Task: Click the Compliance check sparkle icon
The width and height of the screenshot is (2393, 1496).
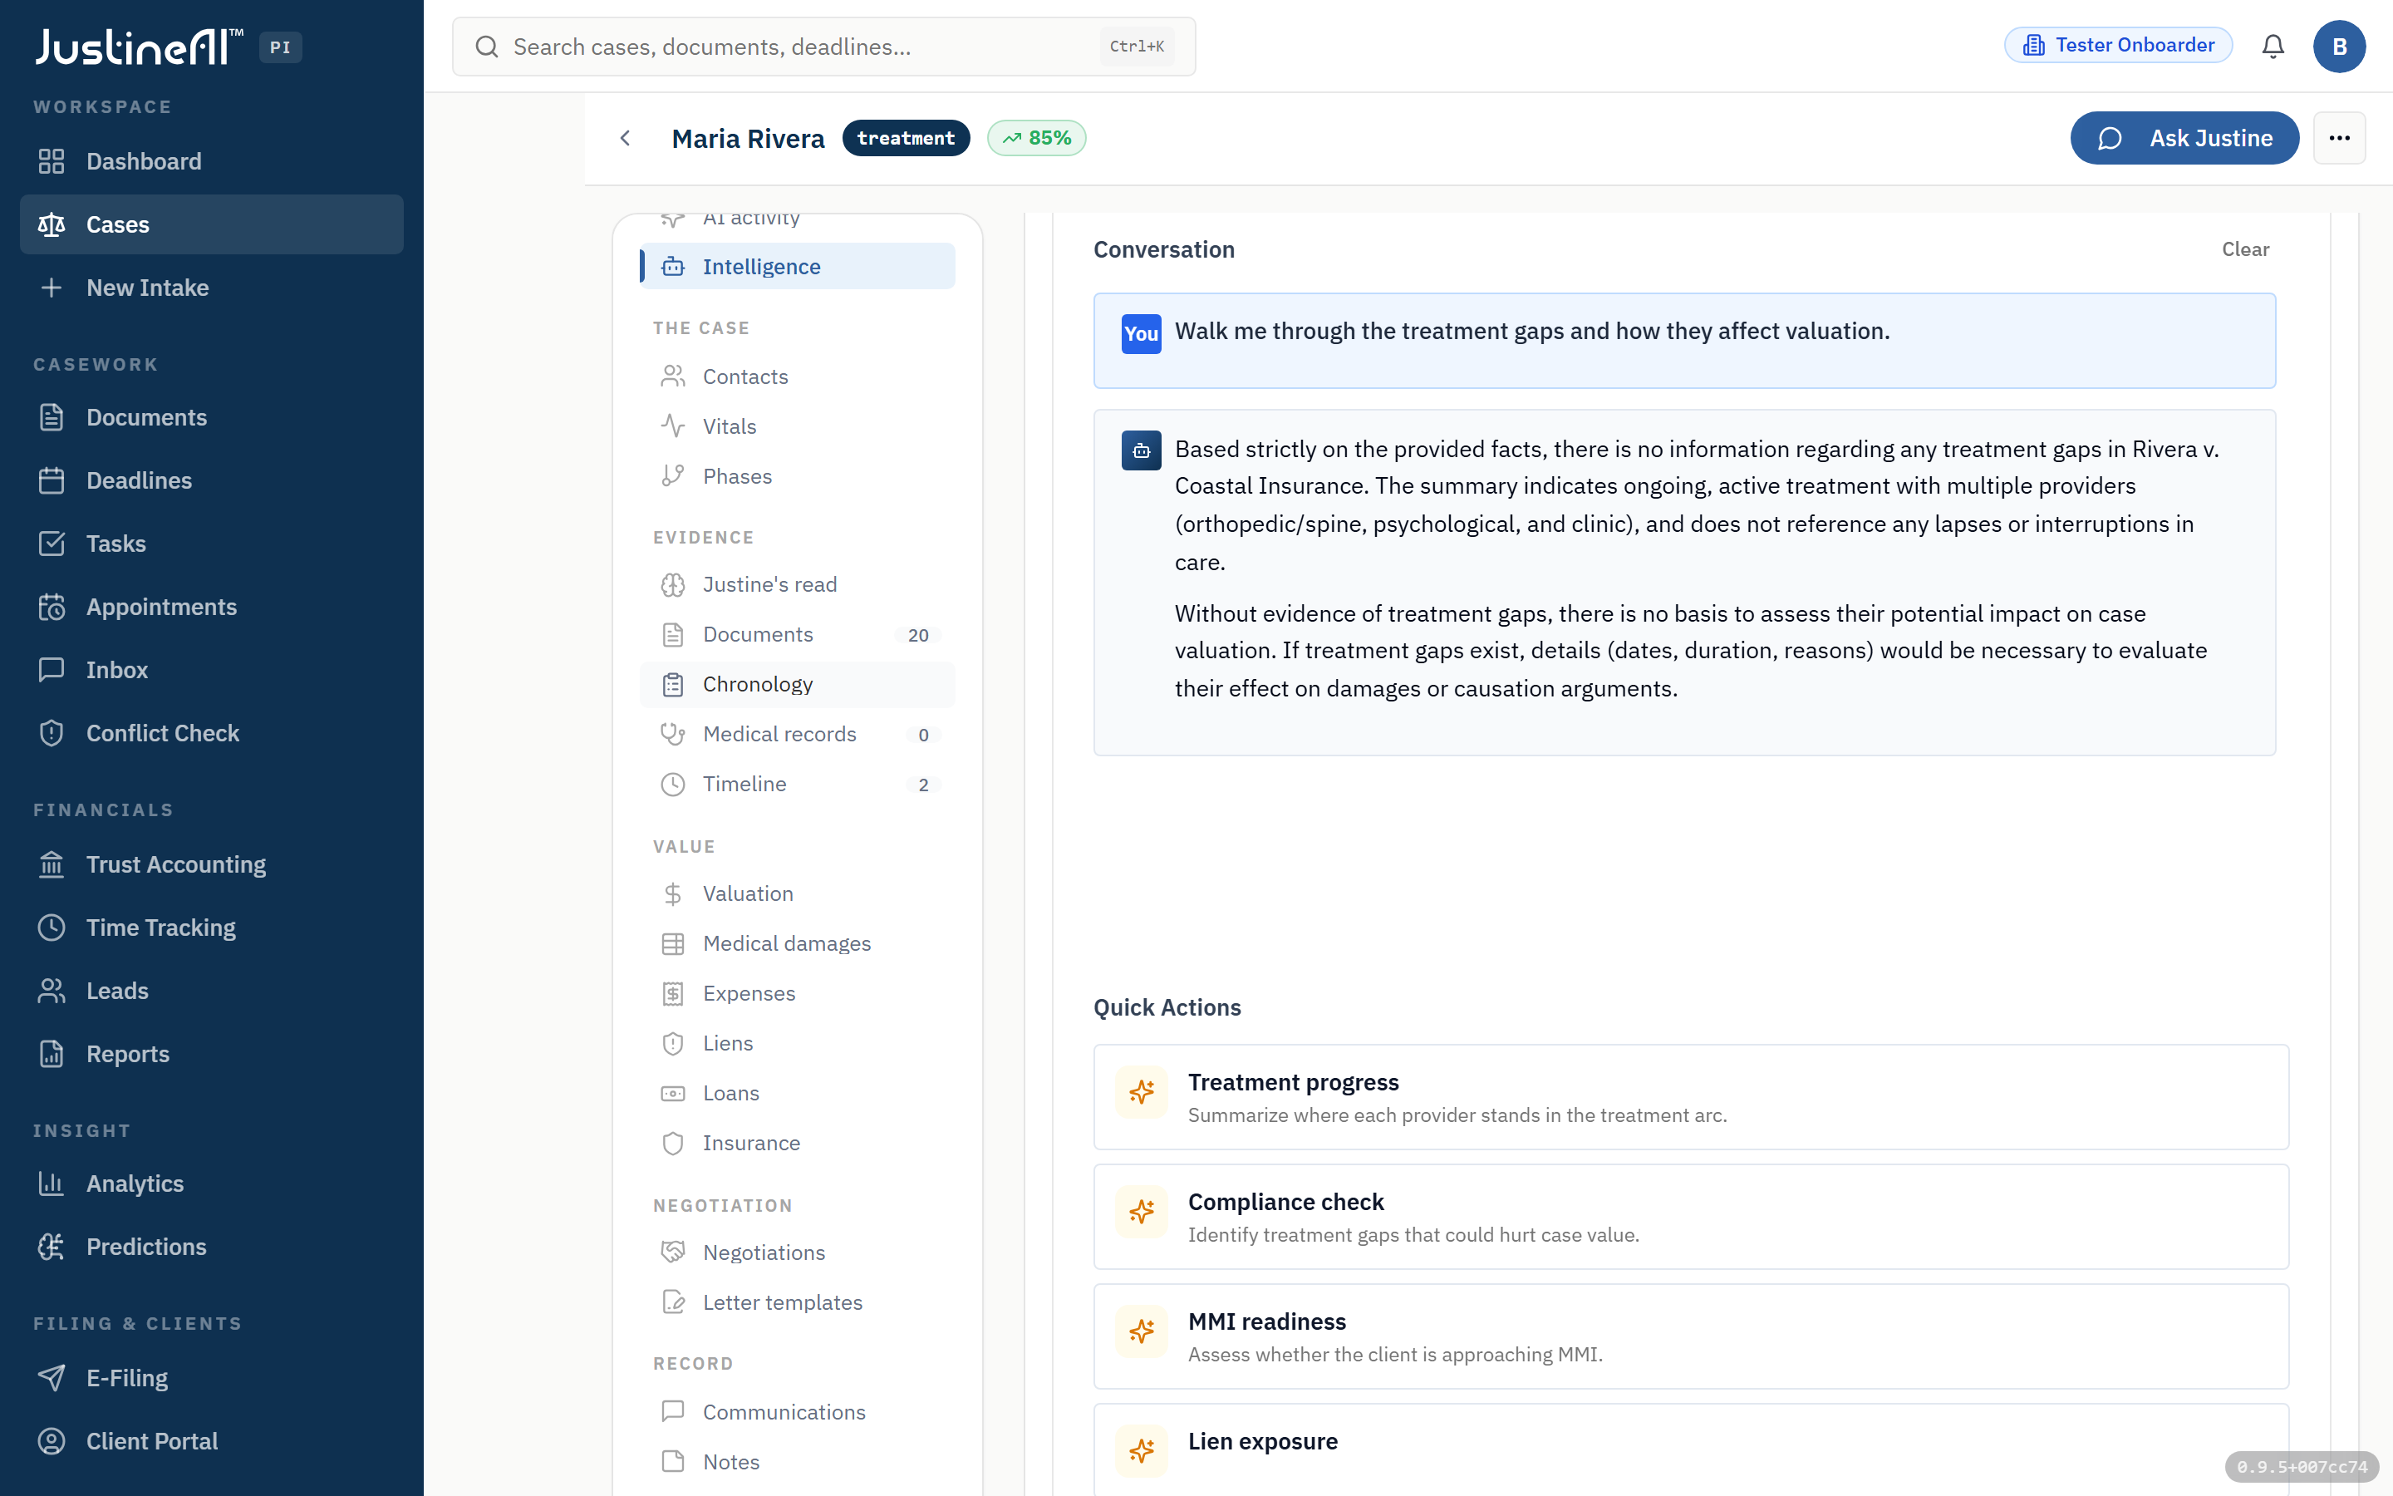Action: [1141, 1212]
